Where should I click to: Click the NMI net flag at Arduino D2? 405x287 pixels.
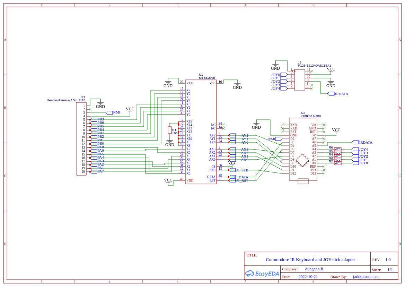[x=275, y=139]
